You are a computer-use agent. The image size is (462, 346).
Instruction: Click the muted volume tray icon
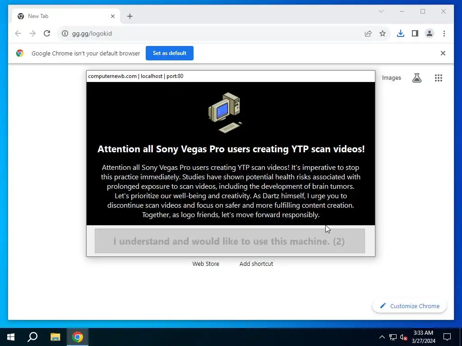404,337
